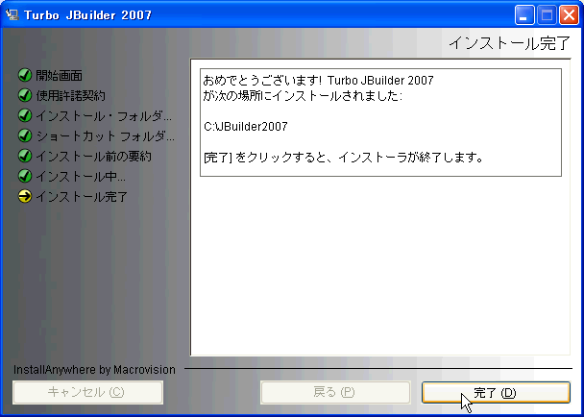The image size is (584, 417).
Task: Click the 戻る (P) button
Action: pyautogui.click(x=336, y=392)
